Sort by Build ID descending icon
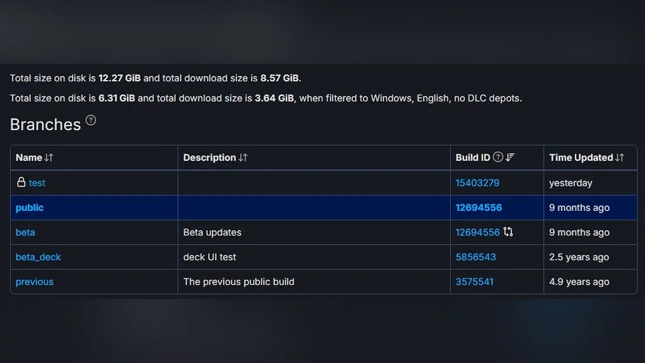 pyautogui.click(x=510, y=157)
